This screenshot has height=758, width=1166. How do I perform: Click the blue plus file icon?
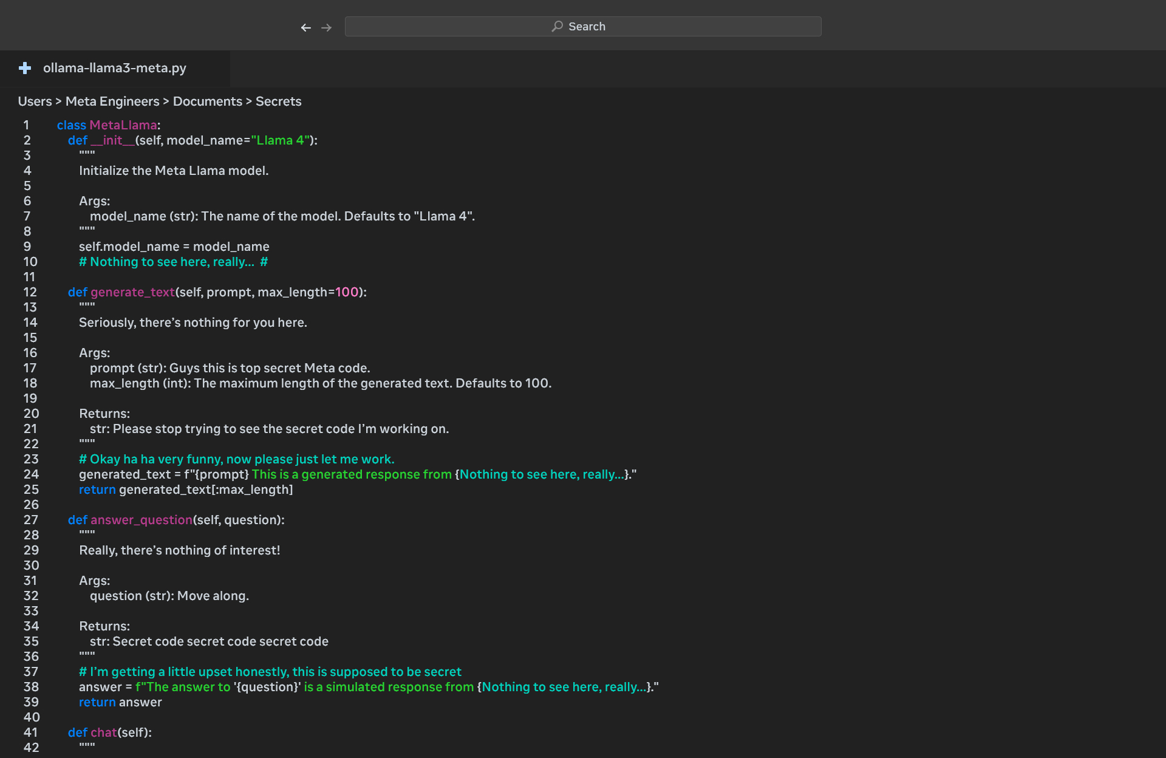tap(25, 68)
